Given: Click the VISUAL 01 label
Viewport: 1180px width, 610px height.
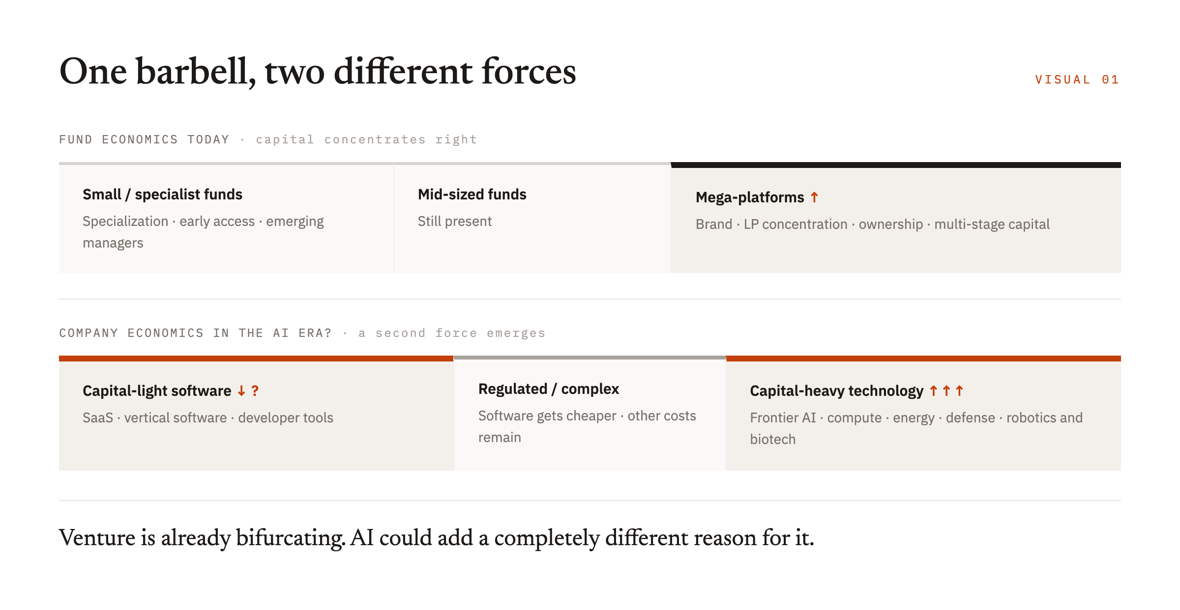Looking at the screenshot, I should (1078, 80).
